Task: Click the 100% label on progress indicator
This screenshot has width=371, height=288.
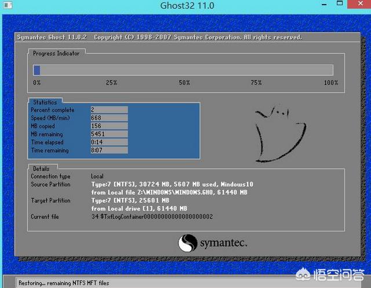Action: coord(330,83)
